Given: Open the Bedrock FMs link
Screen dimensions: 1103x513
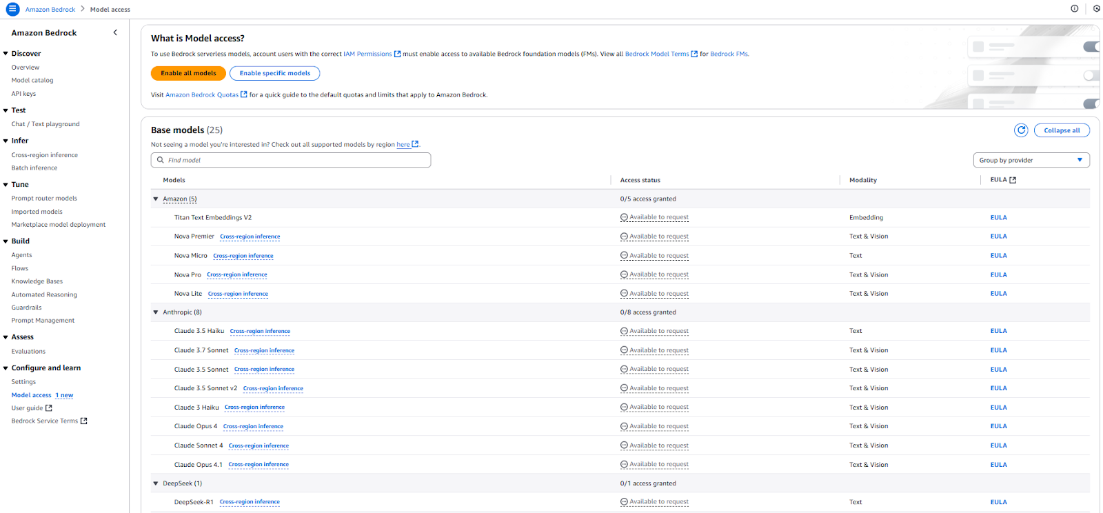Looking at the screenshot, I should 729,54.
